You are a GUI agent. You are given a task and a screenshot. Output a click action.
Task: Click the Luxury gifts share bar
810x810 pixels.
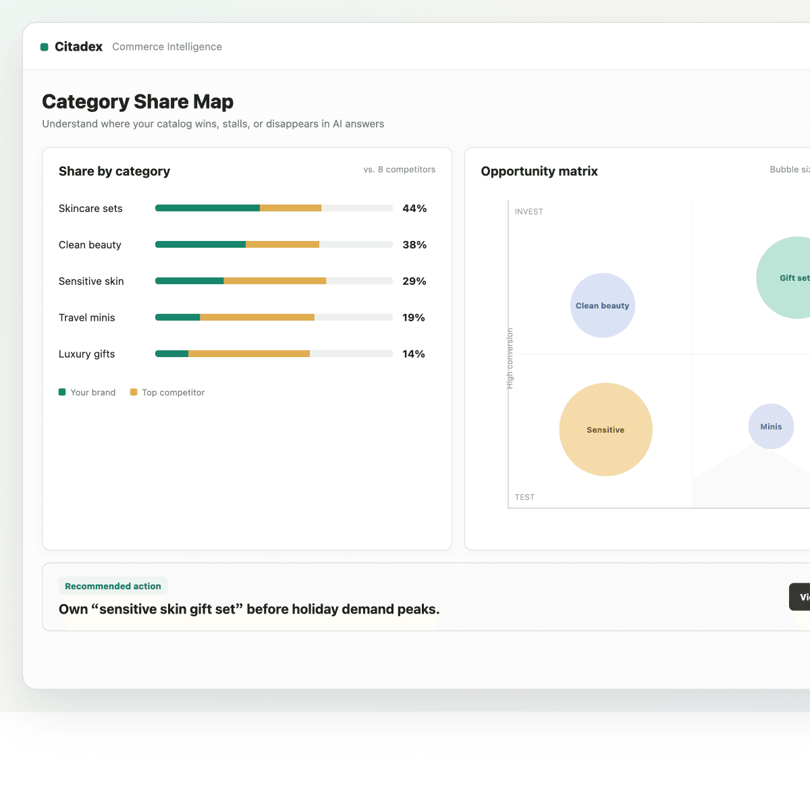pyautogui.click(x=274, y=354)
